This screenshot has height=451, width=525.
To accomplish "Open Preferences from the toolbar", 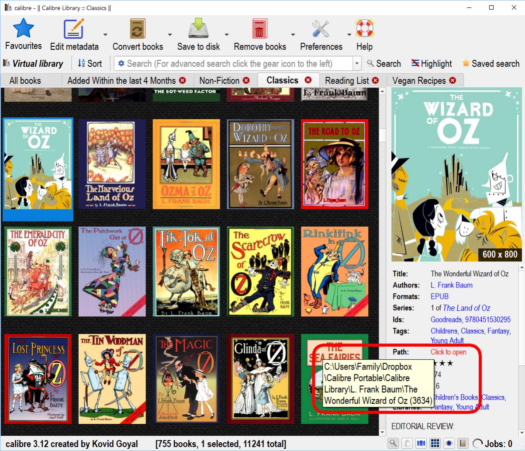I will click(321, 35).
